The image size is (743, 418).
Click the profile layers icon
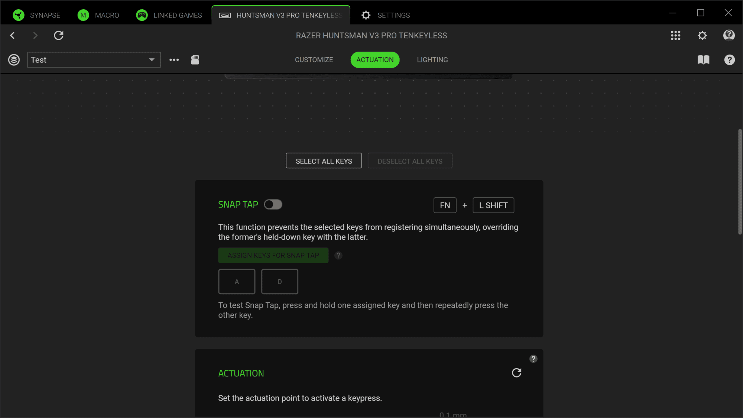(x=14, y=60)
